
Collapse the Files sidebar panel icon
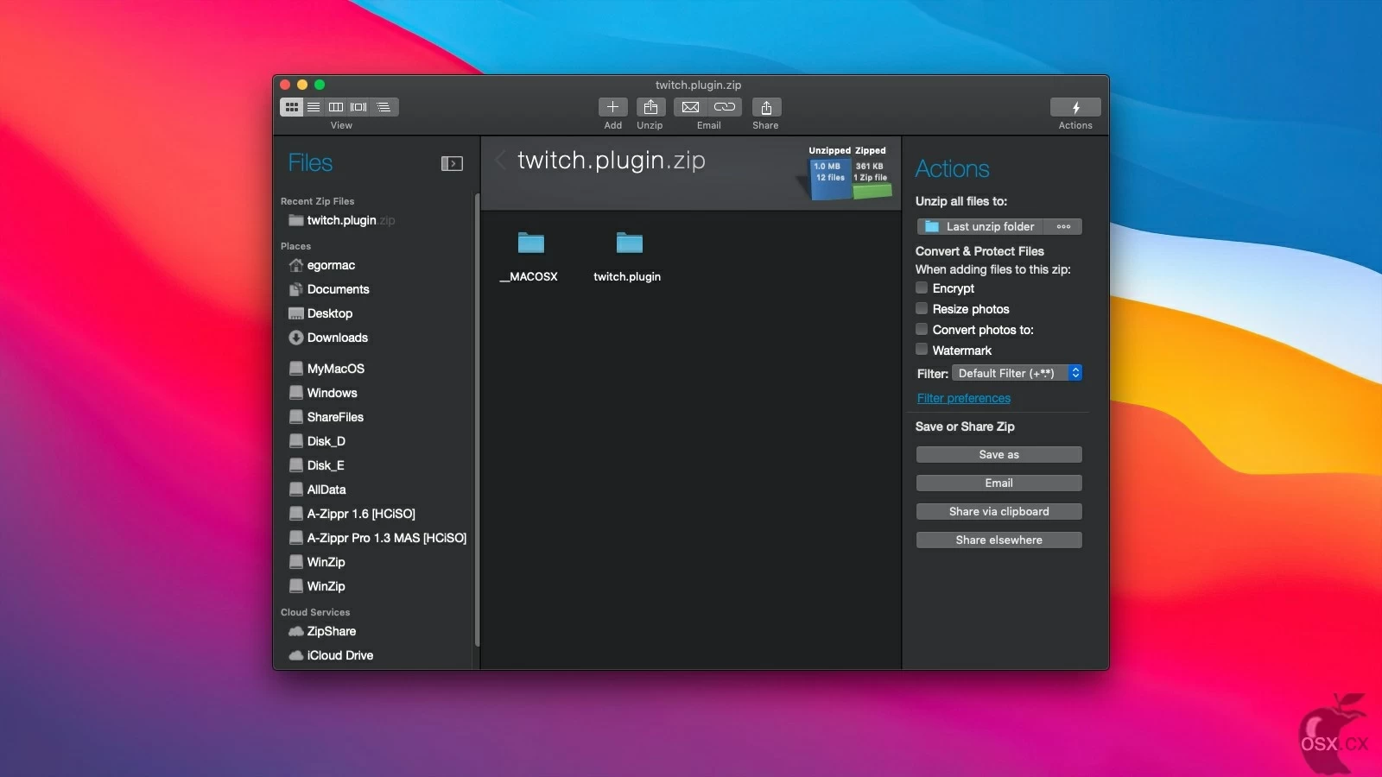[452, 163]
